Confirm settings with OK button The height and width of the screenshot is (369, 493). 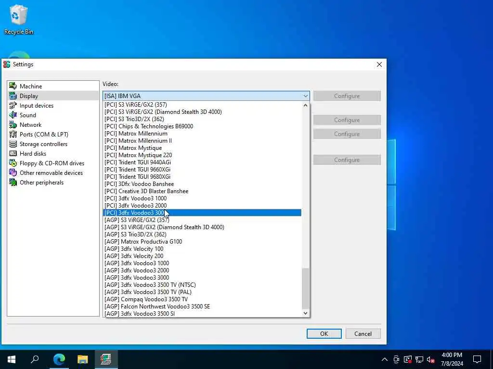(x=324, y=333)
